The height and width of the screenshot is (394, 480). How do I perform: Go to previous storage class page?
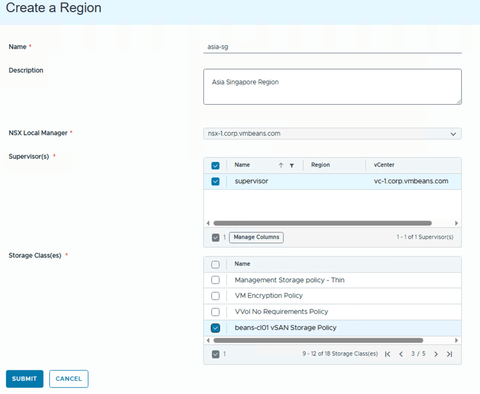[401, 354]
